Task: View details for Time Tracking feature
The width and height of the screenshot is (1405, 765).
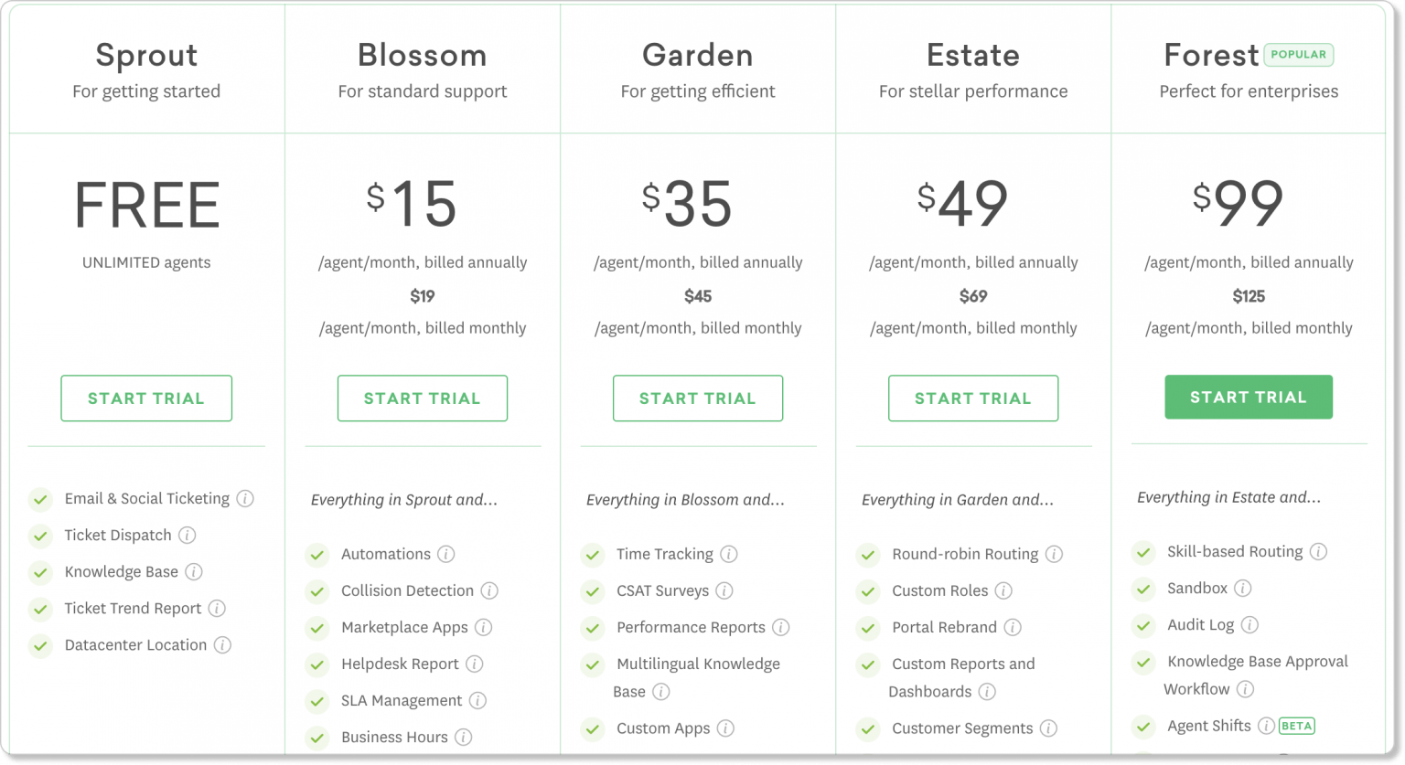Action: click(729, 554)
